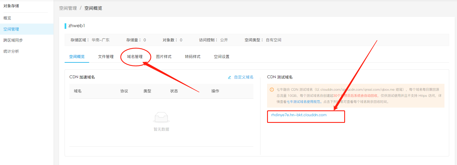Image resolution: width=457 pixels, height=165 pixels.
Task: Select the 图片样式 tab
Action: tap(164, 57)
